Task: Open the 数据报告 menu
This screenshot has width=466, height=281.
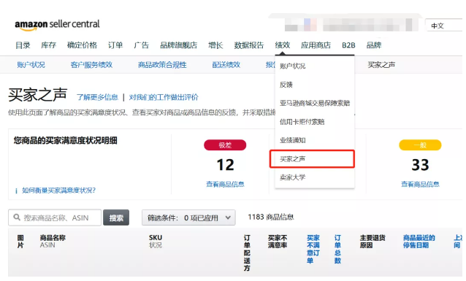Action: [x=249, y=45]
